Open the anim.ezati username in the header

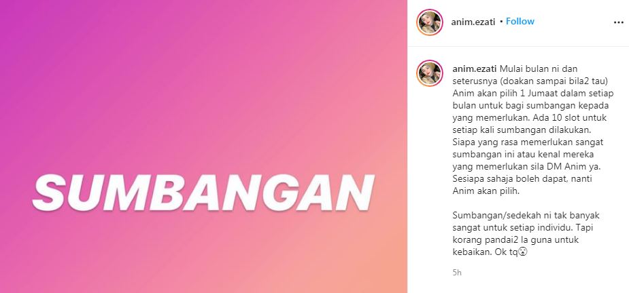pos(473,22)
